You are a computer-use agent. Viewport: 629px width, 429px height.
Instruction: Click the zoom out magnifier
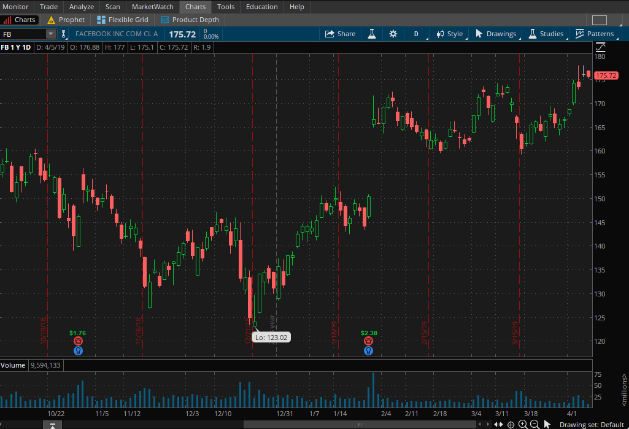(534, 425)
